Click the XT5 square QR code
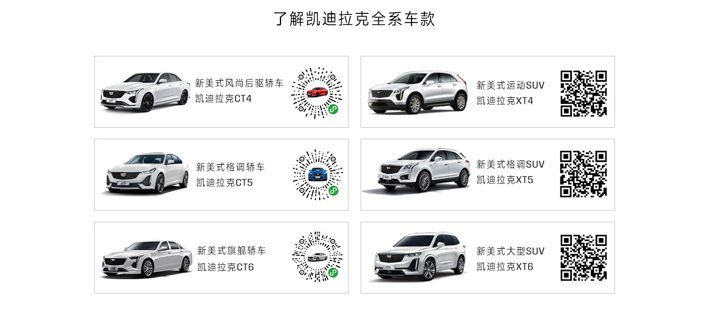The image size is (708, 335). 584,174
